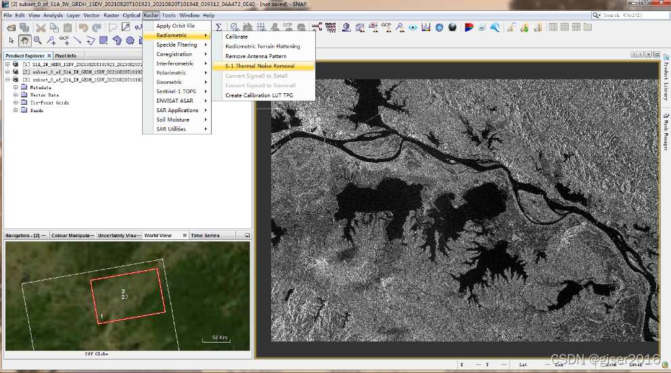The height and width of the screenshot is (373, 671).
Task: Select the arrow selection tool
Action: tap(11, 41)
